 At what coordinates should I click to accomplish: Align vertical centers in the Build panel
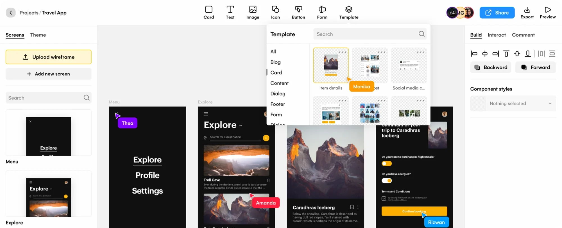(x=517, y=53)
